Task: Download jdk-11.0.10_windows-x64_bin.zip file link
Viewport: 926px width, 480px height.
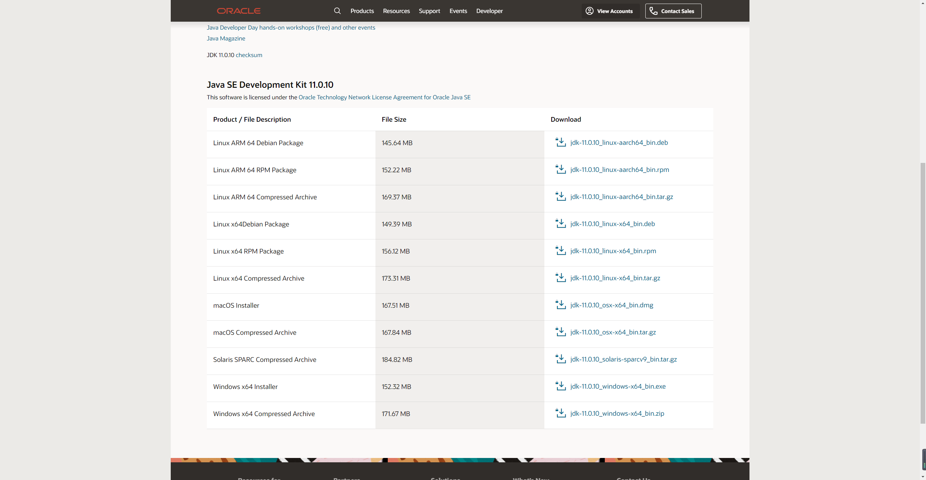Action: [617, 413]
